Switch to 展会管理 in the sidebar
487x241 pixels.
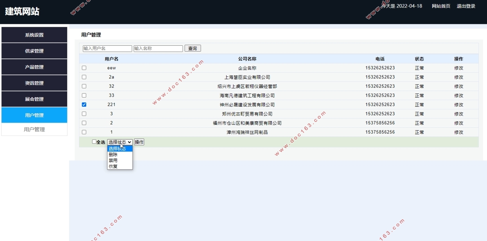pyautogui.click(x=34, y=99)
